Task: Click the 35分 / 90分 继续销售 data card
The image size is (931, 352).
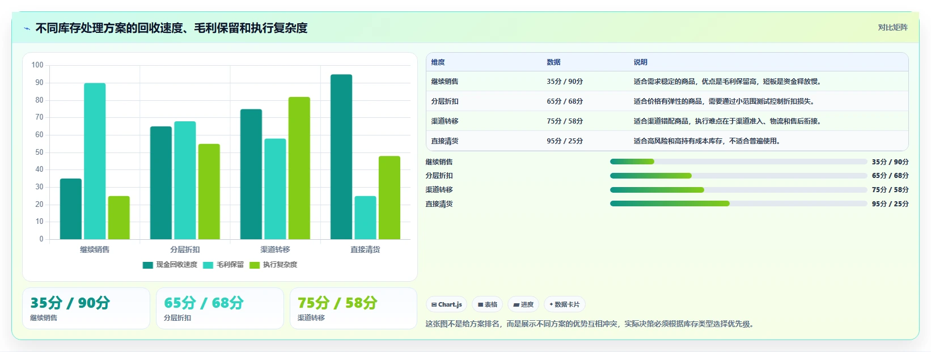Action: [x=86, y=308]
